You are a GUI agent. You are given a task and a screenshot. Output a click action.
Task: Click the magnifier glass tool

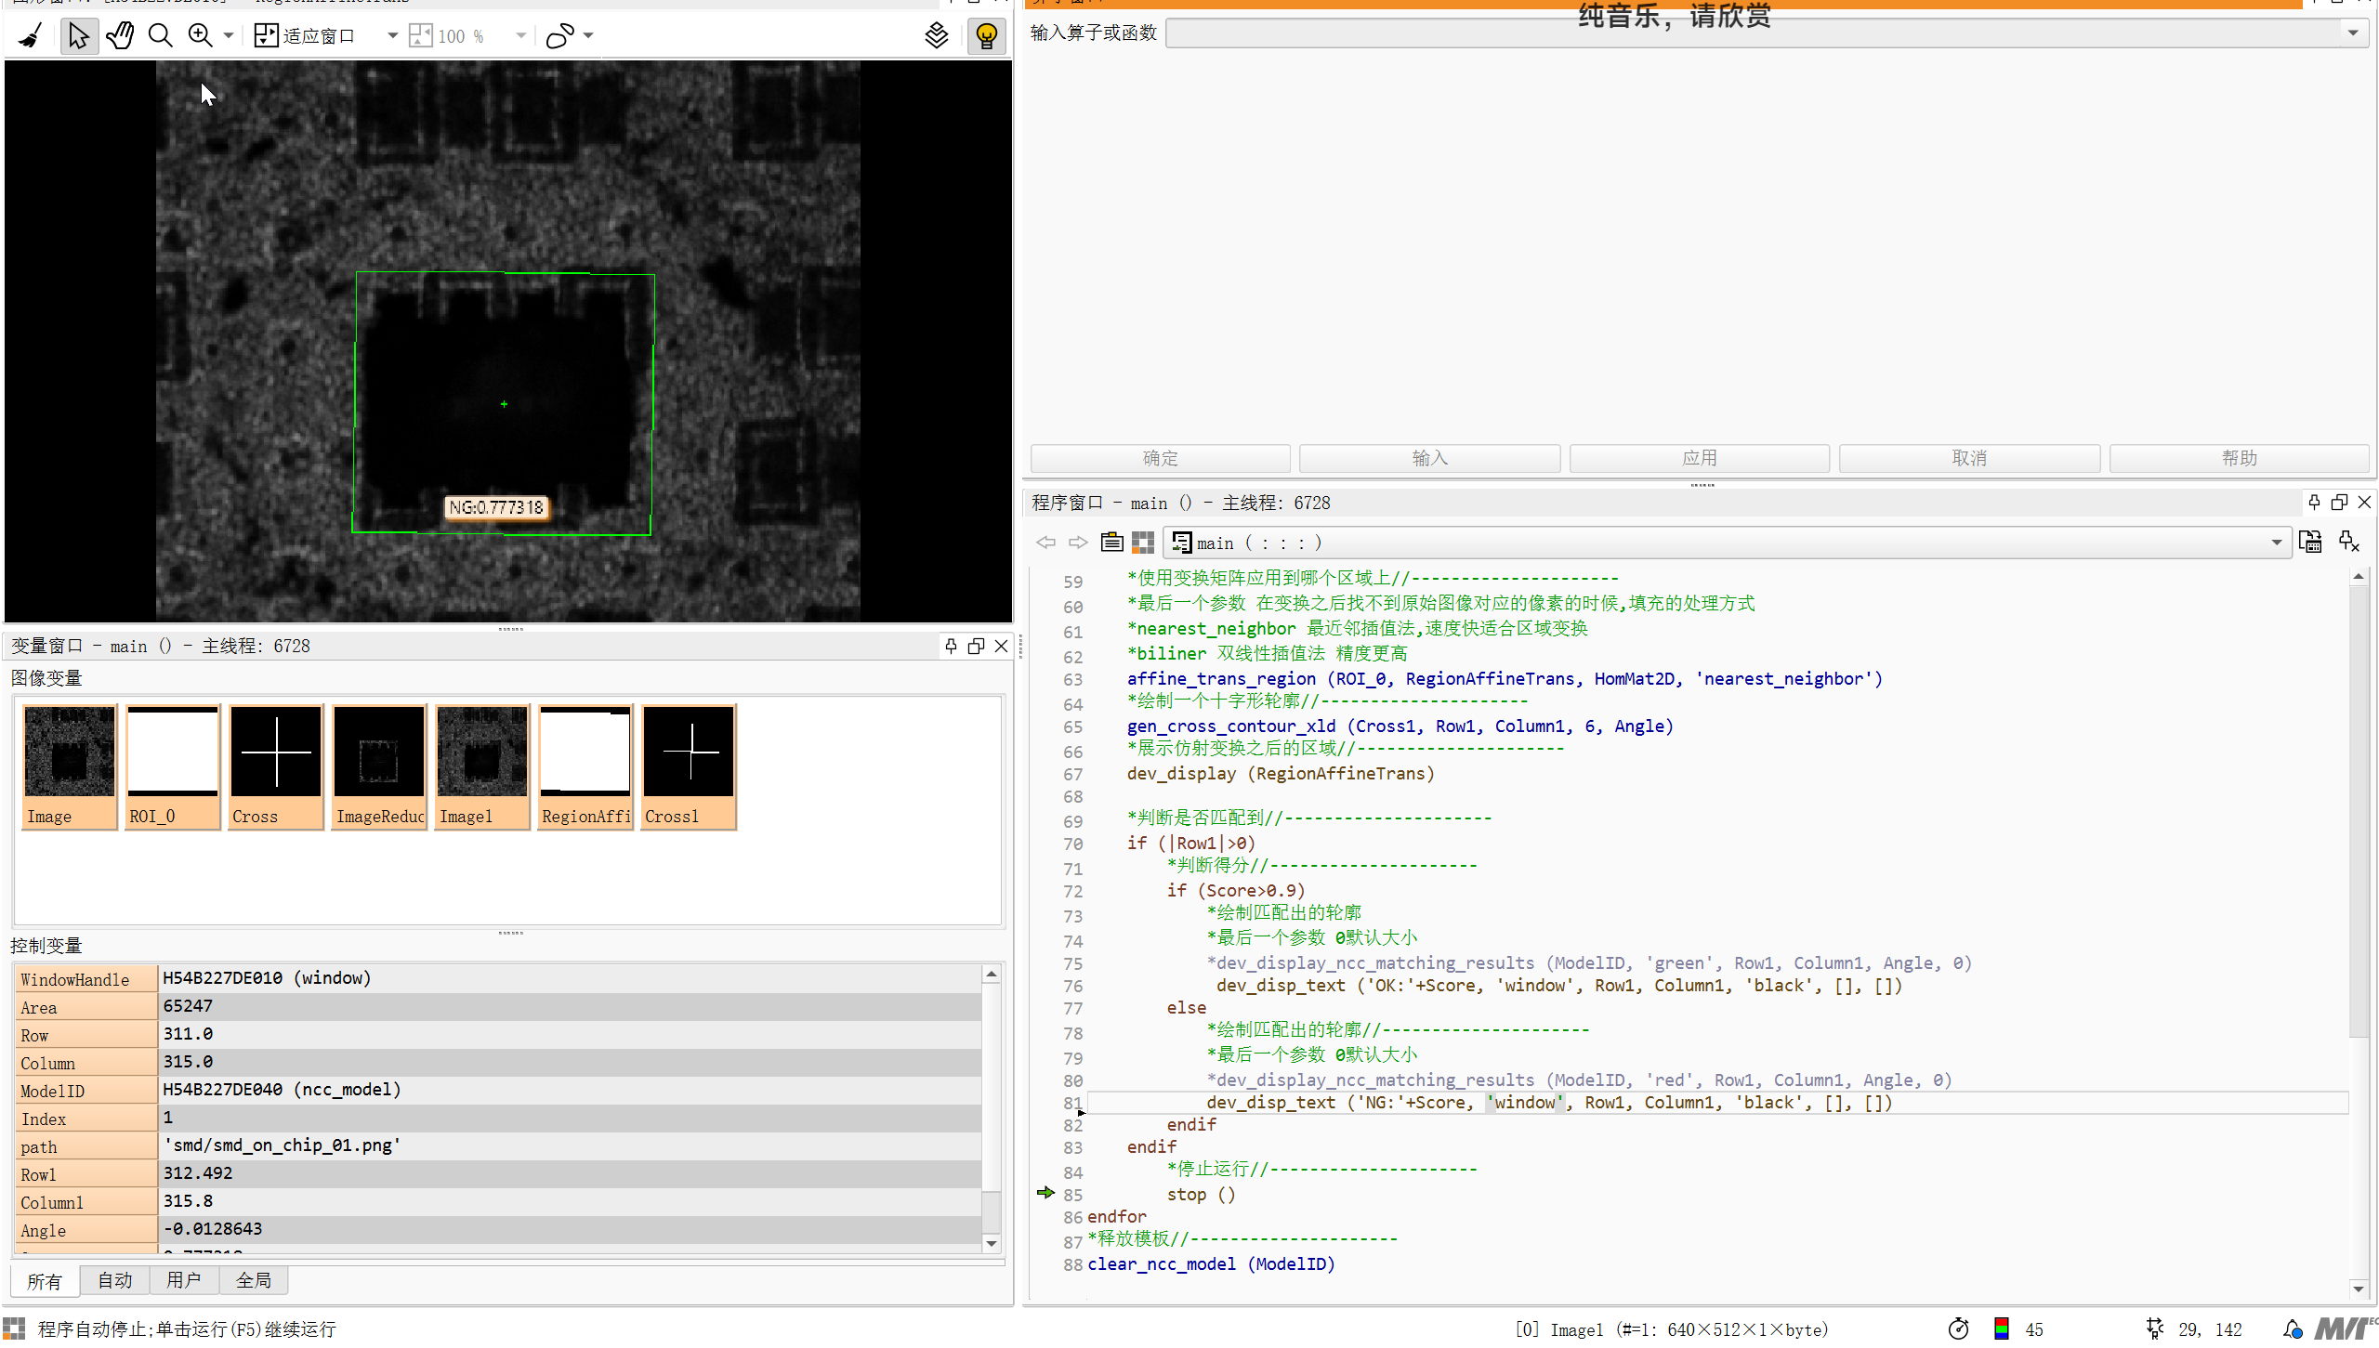coord(161,36)
